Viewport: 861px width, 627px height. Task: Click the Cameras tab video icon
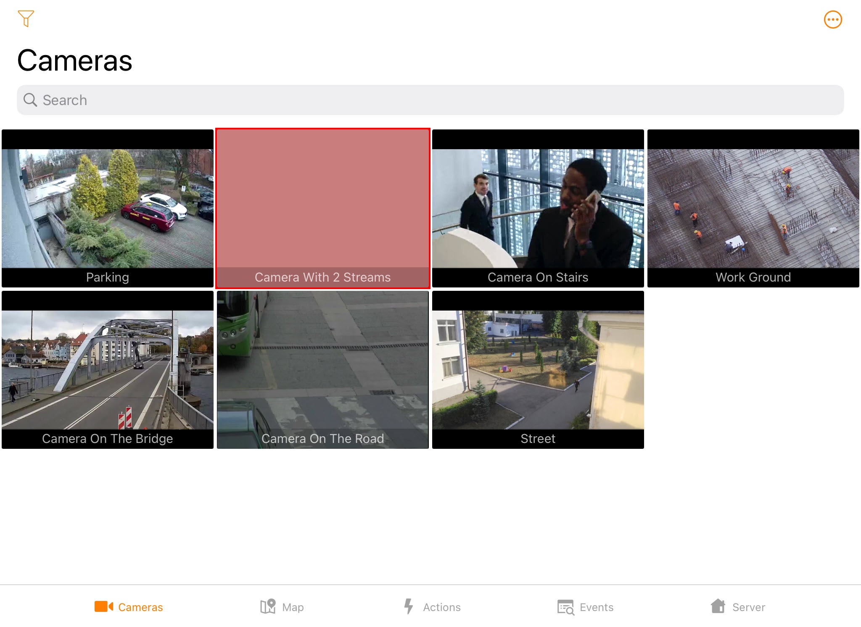(103, 606)
